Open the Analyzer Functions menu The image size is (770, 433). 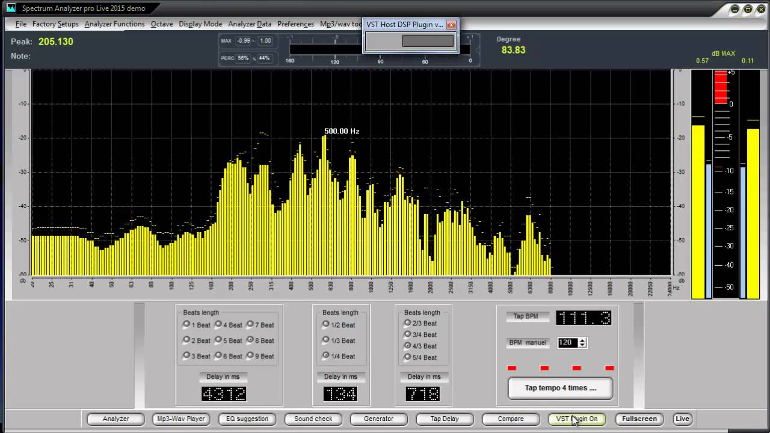[x=114, y=24]
